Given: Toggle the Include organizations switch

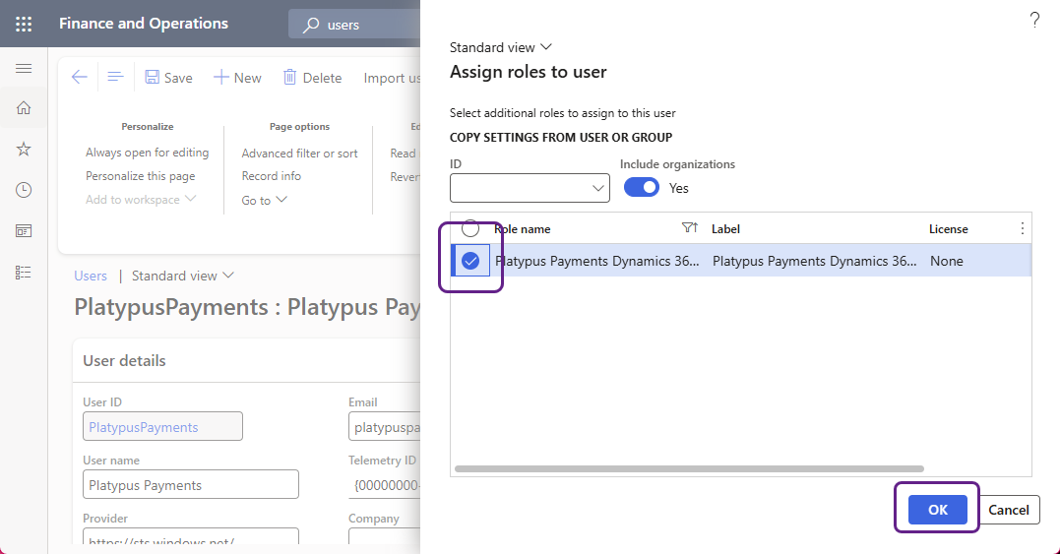Looking at the screenshot, I should click(642, 187).
